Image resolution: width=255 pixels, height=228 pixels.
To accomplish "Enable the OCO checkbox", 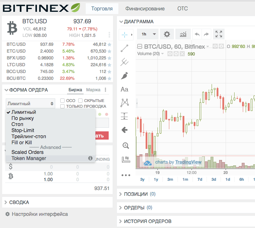I will click(62, 101).
